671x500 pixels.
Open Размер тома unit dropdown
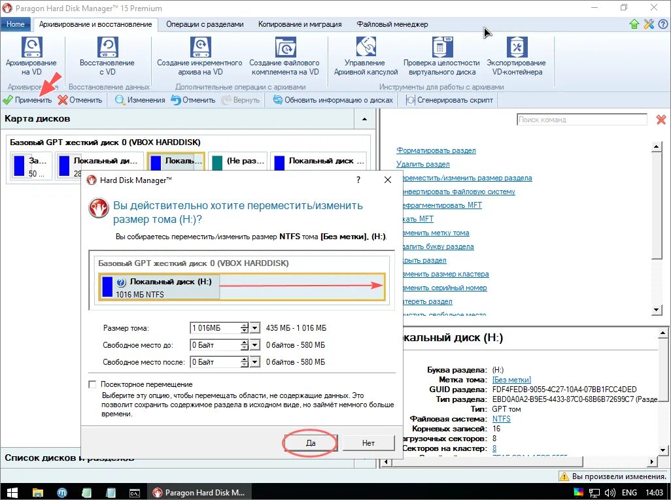click(x=254, y=328)
